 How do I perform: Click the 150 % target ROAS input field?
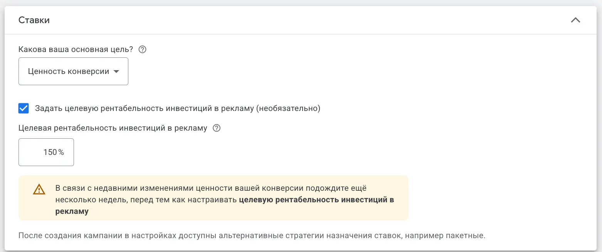pyautogui.click(x=46, y=152)
